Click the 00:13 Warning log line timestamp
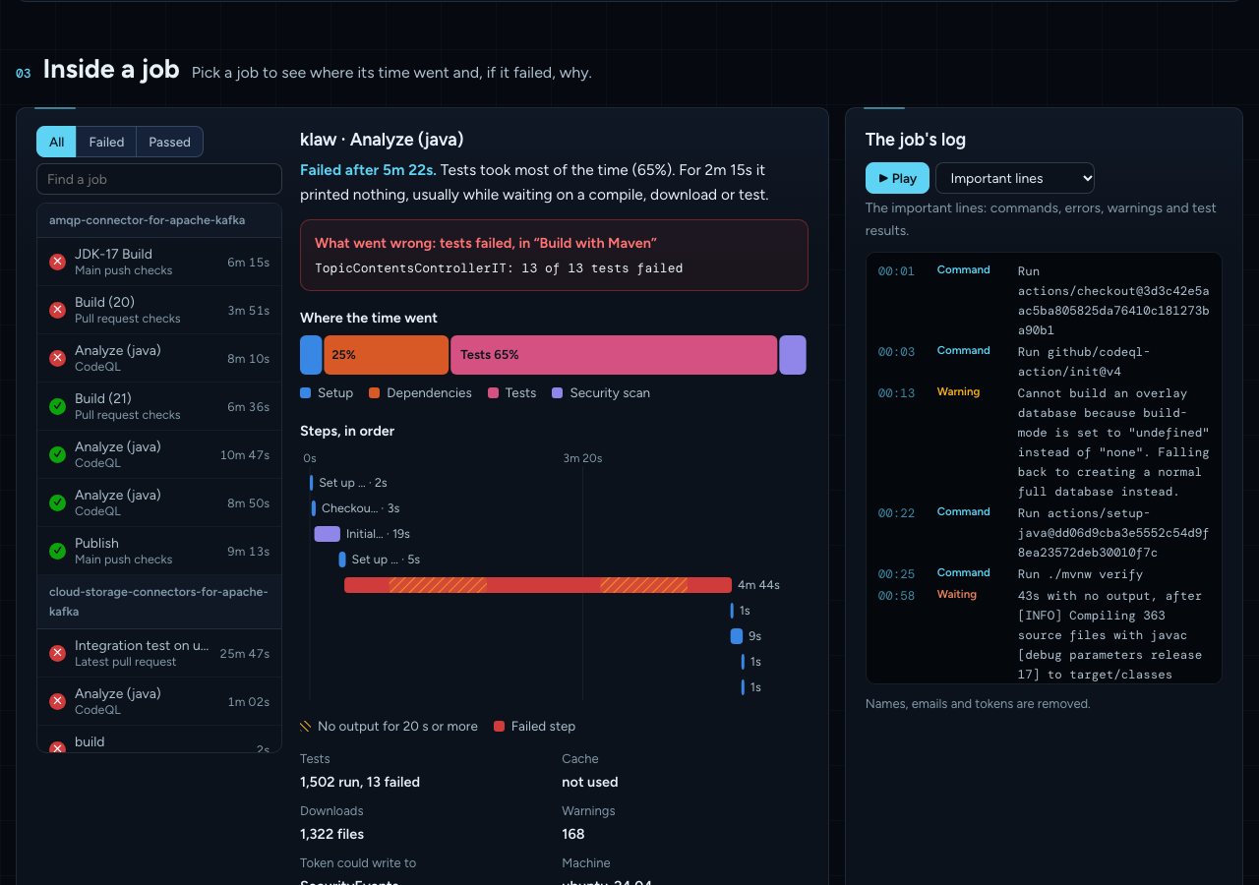 pos(896,393)
